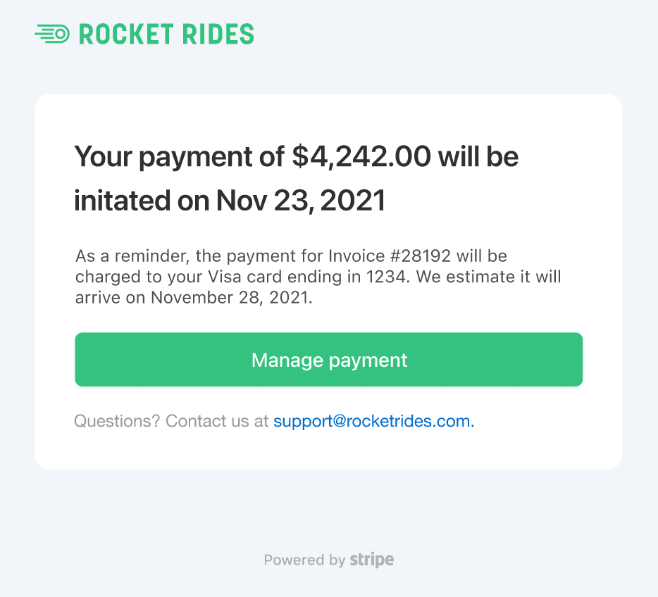Click the 'Questions? Contact us at' text
This screenshot has width=658, height=597.
[x=171, y=421]
